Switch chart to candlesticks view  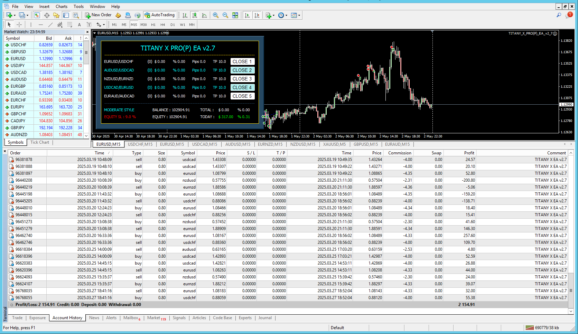pyautogui.click(x=195, y=15)
